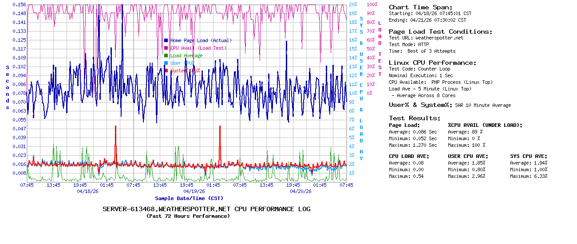Click the green Load Average legend swatch

click(x=166, y=55)
